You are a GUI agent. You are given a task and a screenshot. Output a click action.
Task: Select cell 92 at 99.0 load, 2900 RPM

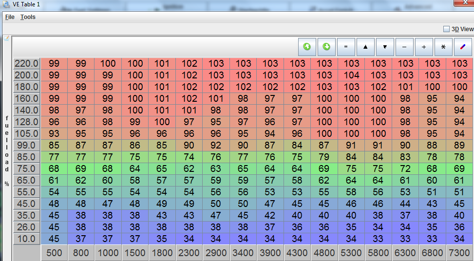(216, 145)
